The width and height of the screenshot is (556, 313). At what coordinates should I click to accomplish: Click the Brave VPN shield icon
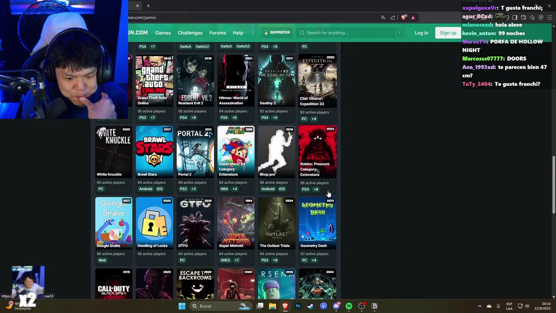click(x=541, y=17)
